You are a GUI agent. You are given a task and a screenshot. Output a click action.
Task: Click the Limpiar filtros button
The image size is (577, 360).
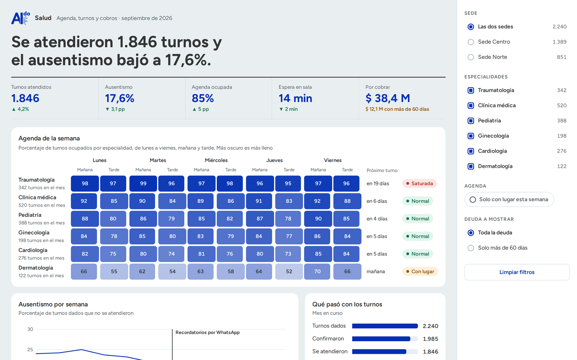(517, 272)
